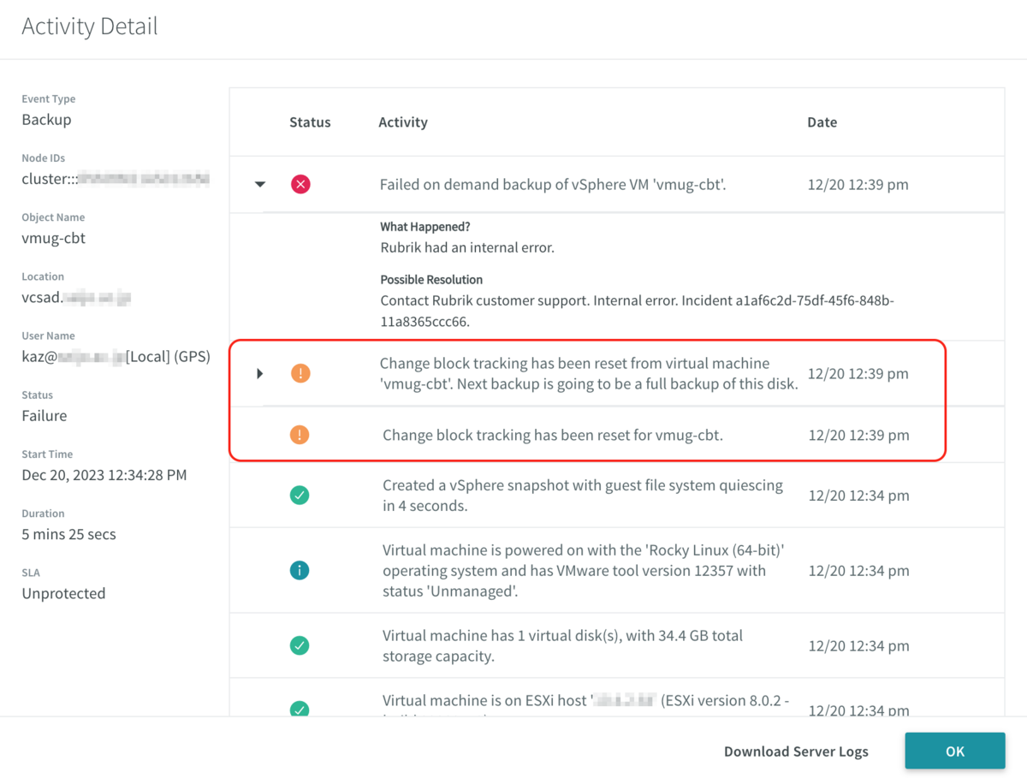Viewport: 1027px width, 778px height.
Task: Download Server Logs
Action: coord(796,751)
